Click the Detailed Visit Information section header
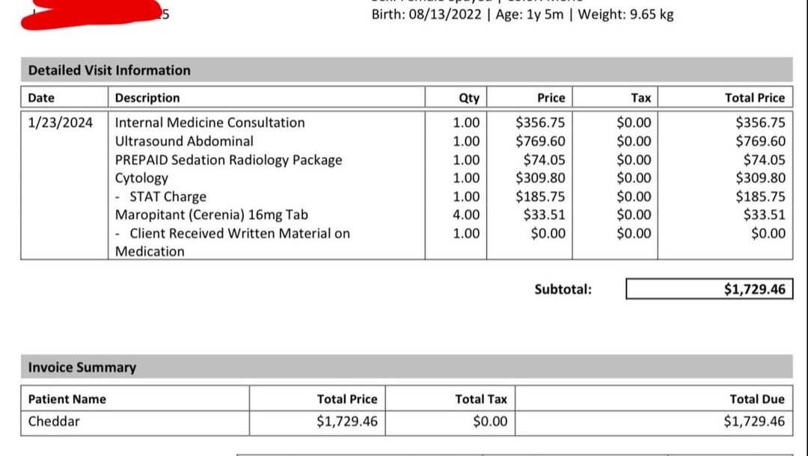The image size is (808, 456). click(x=109, y=70)
